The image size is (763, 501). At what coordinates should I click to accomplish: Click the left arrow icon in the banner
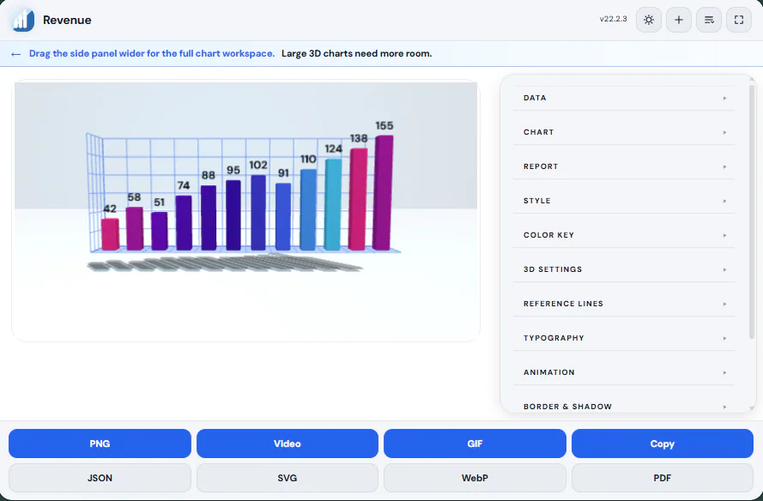[15, 54]
